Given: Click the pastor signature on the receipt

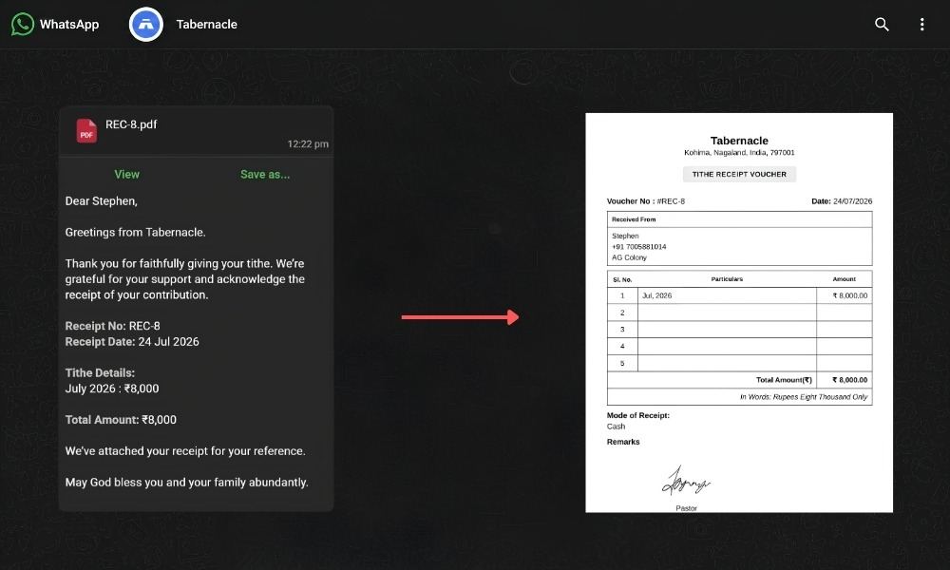Looking at the screenshot, I should (x=685, y=482).
